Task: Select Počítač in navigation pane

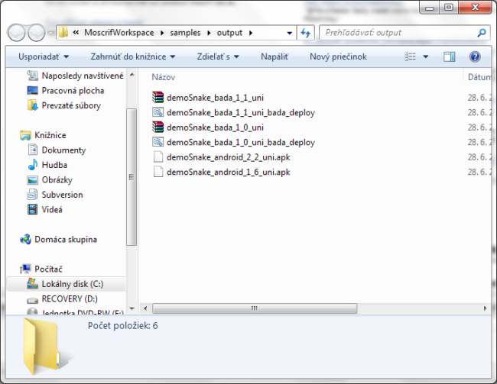Action: [x=41, y=269]
